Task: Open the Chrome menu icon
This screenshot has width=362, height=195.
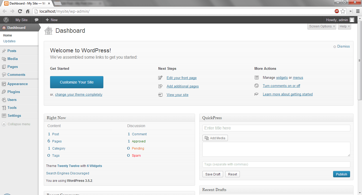Action: point(358,11)
